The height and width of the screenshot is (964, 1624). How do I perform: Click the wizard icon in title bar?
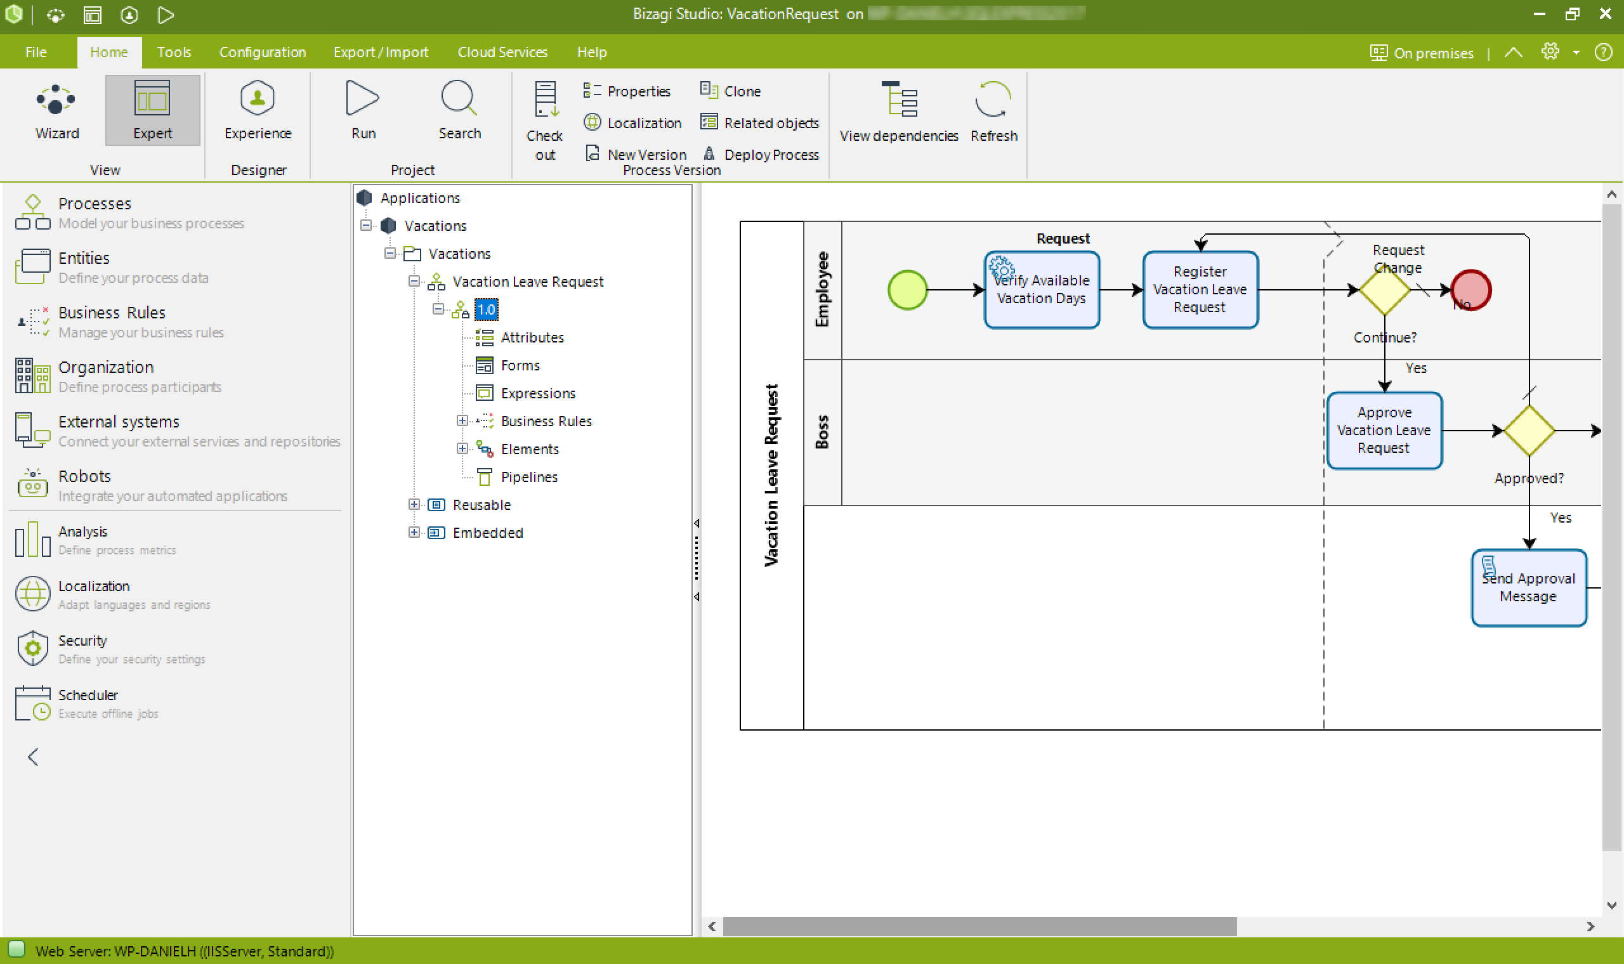[56, 15]
